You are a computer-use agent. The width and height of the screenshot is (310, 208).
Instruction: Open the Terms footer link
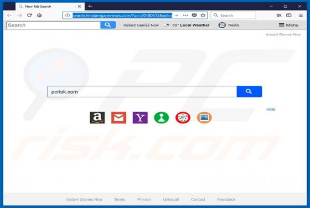120,199
